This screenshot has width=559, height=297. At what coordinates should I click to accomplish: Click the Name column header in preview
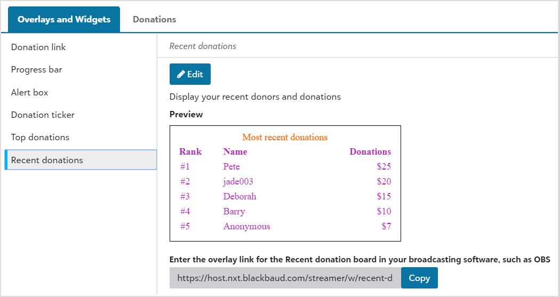tap(235, 151)
